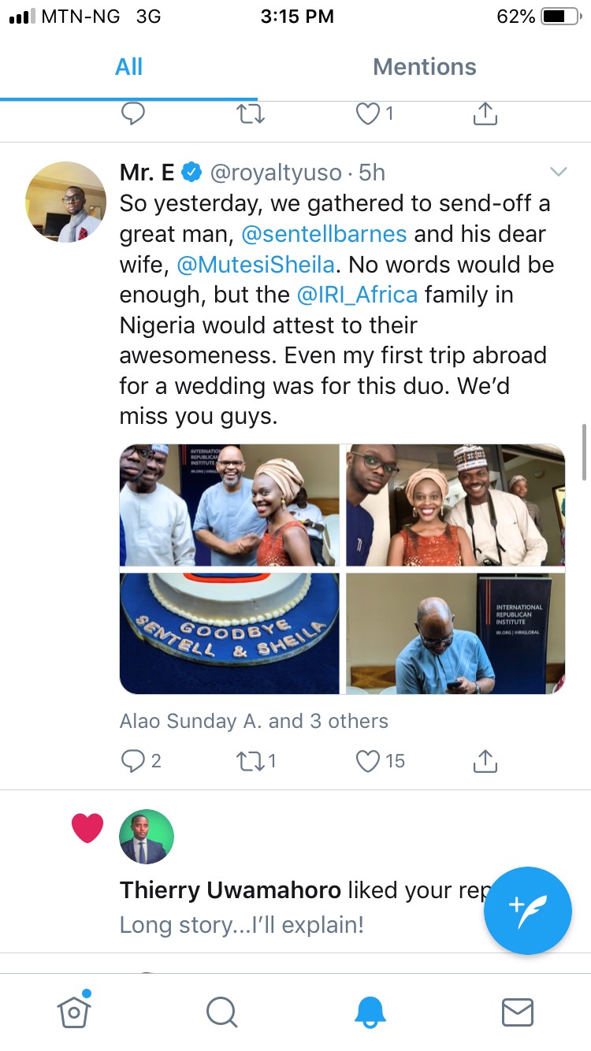The width and height of the screenshot is (591, 1051).
Task: Open the Search tab
Action: point(221,1012)
